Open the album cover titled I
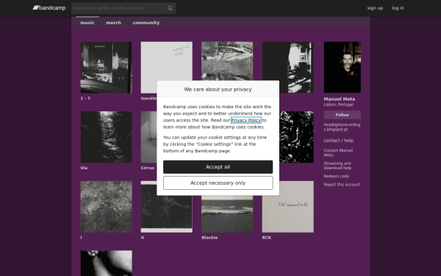This screenshot has height=276, width=441. [x=106, y=207]
